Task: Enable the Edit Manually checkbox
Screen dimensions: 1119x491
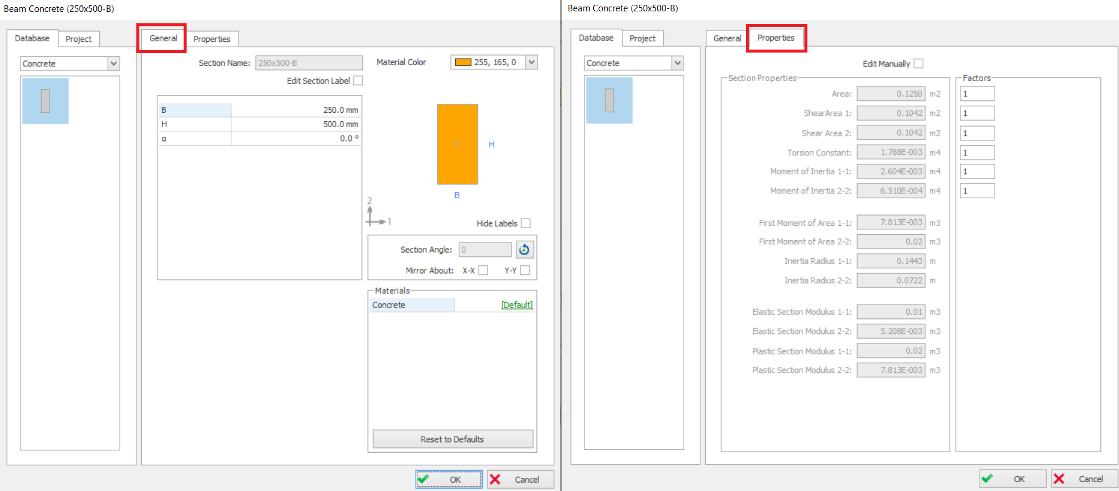Action: click(919, 64)
